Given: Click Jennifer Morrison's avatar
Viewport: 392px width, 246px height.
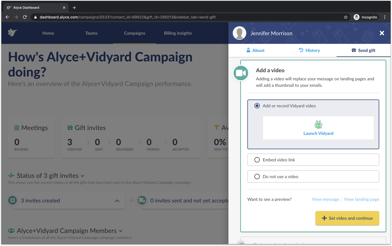Looking at the screenshot, I should pos(240,33).
